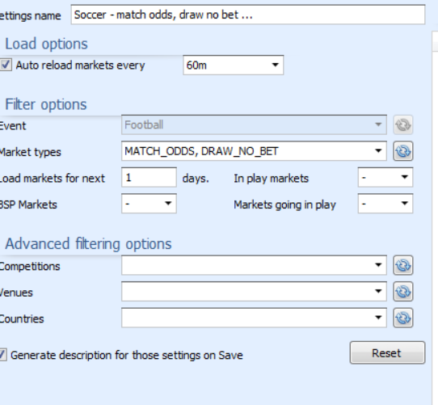Expand the Market types dropdown
Screen dimensions: 438x405
254,151
